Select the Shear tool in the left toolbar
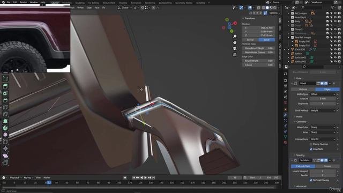The image size is (343, 193). point(5,156)
